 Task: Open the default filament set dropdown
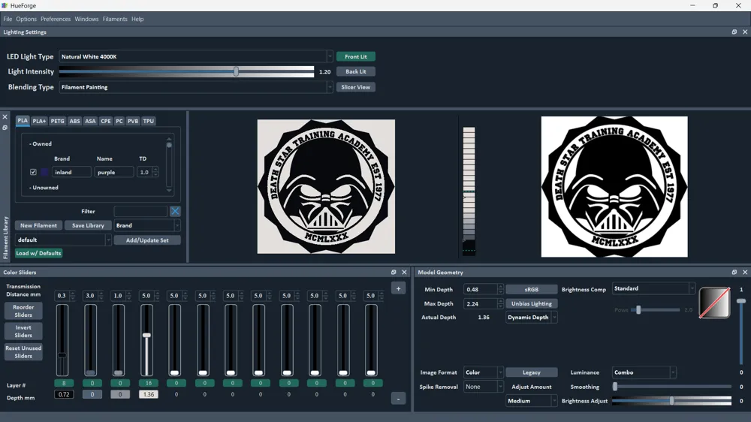pyautogui.click(x=63, y=240)
